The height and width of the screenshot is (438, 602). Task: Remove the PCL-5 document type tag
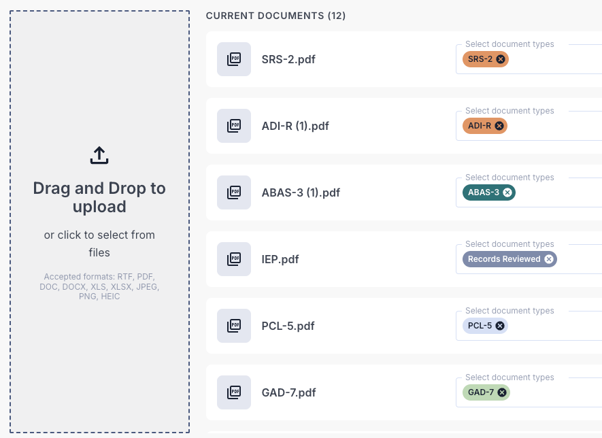click(499, 326)
